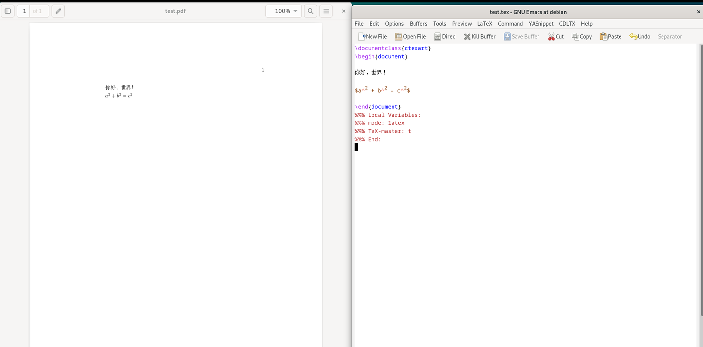Open the Emacs Help menu
The width and height of the screenshot is (703, 347).
click(586, 23)
